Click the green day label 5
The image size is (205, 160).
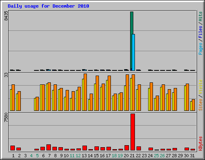37,156
